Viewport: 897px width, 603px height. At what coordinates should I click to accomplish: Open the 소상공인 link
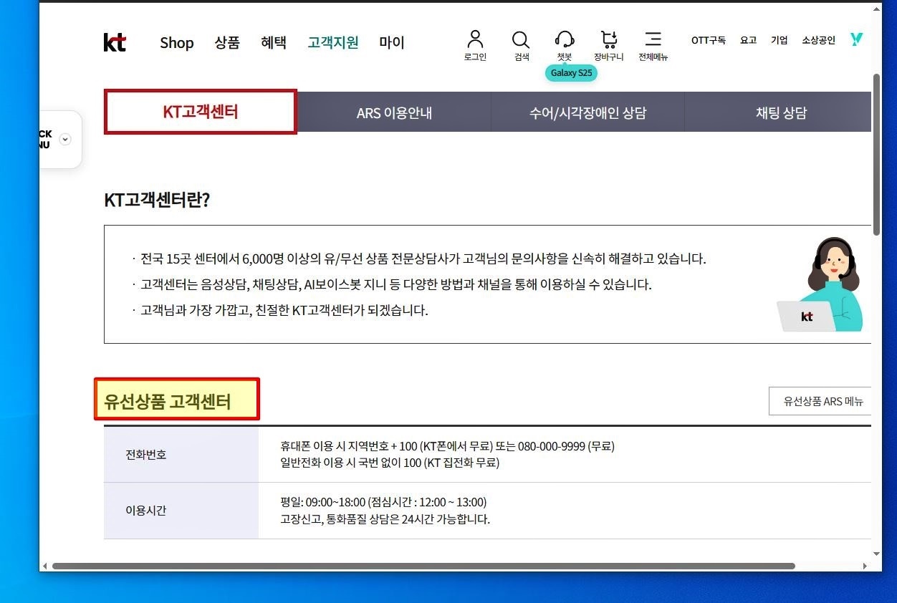(x=818, y=41)
